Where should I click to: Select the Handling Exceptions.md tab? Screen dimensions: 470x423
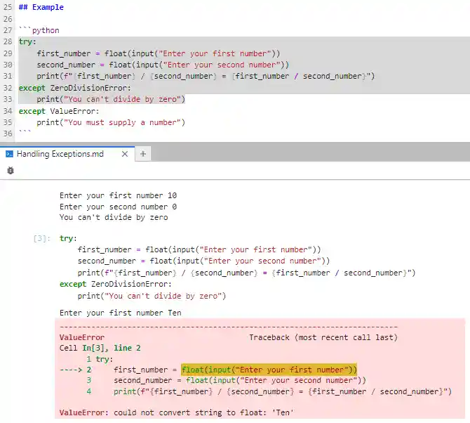(67, 154)
